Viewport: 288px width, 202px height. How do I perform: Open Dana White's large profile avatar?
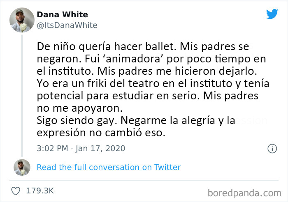click(x=21, y=20)
